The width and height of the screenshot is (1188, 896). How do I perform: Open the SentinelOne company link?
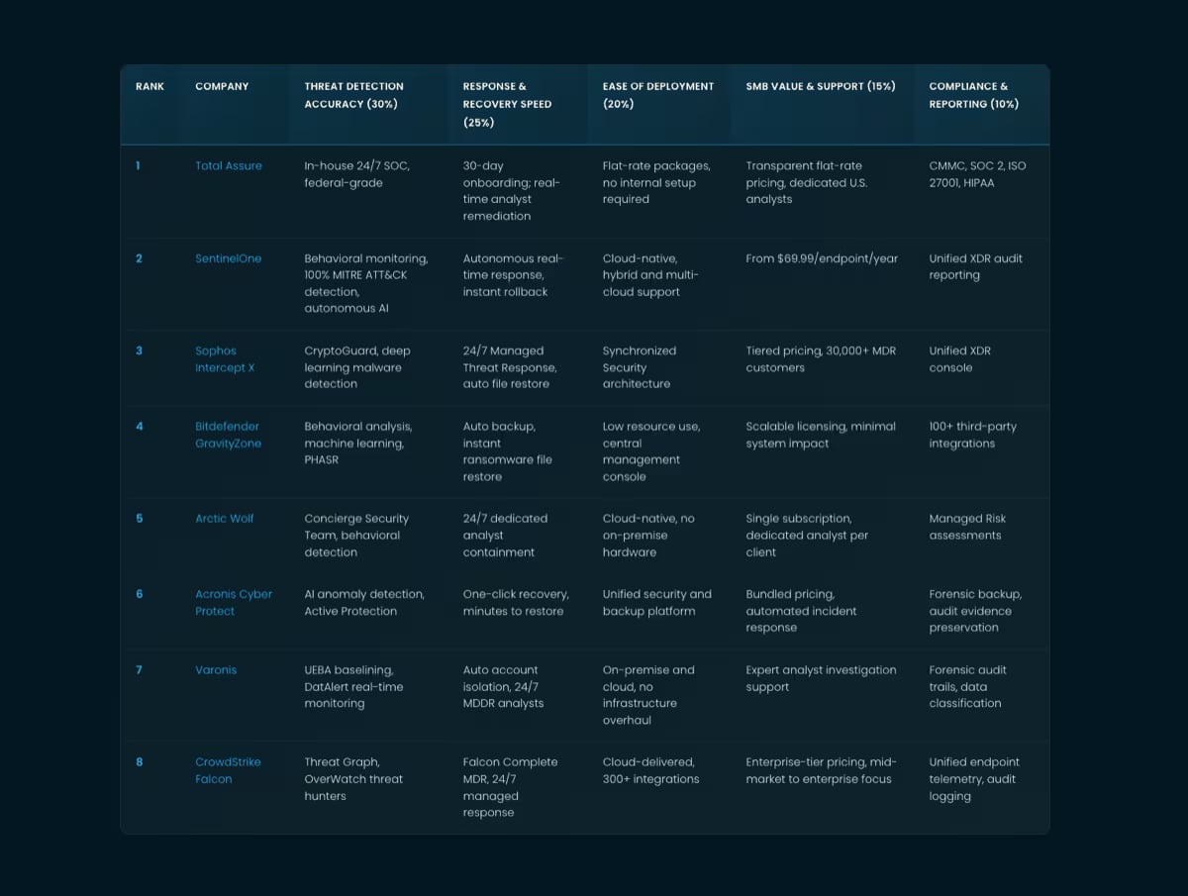coord(229,258)
